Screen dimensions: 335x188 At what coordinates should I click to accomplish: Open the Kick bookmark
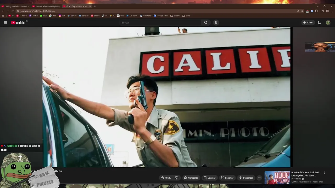pos(43,16)
